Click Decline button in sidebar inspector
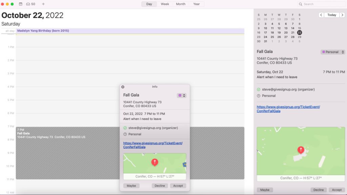Viewport: 347px width, 195px height. click(x=319, y=190)
